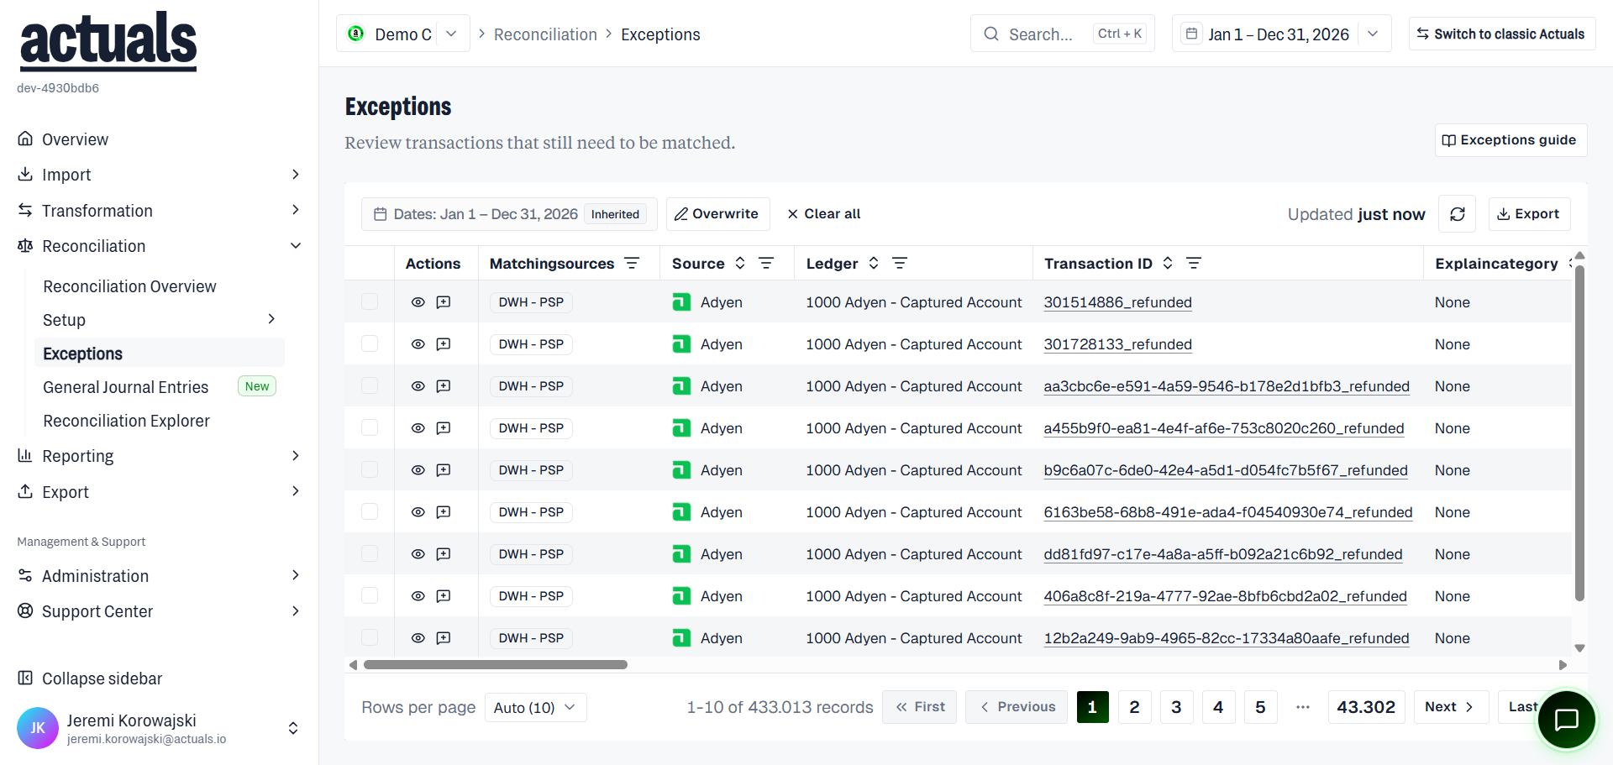The height and width of the screenshot is (765, 1613).
Task: Tick the checkbox for the 301514886_refunded row
Action: pos(370,301)
